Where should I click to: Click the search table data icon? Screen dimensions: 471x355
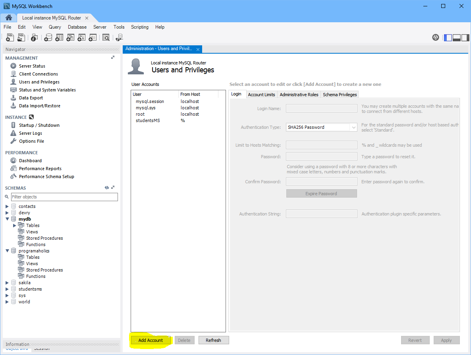pos(106,37)
